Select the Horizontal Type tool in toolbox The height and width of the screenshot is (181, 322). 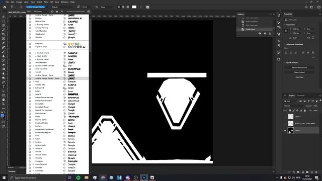4,86
